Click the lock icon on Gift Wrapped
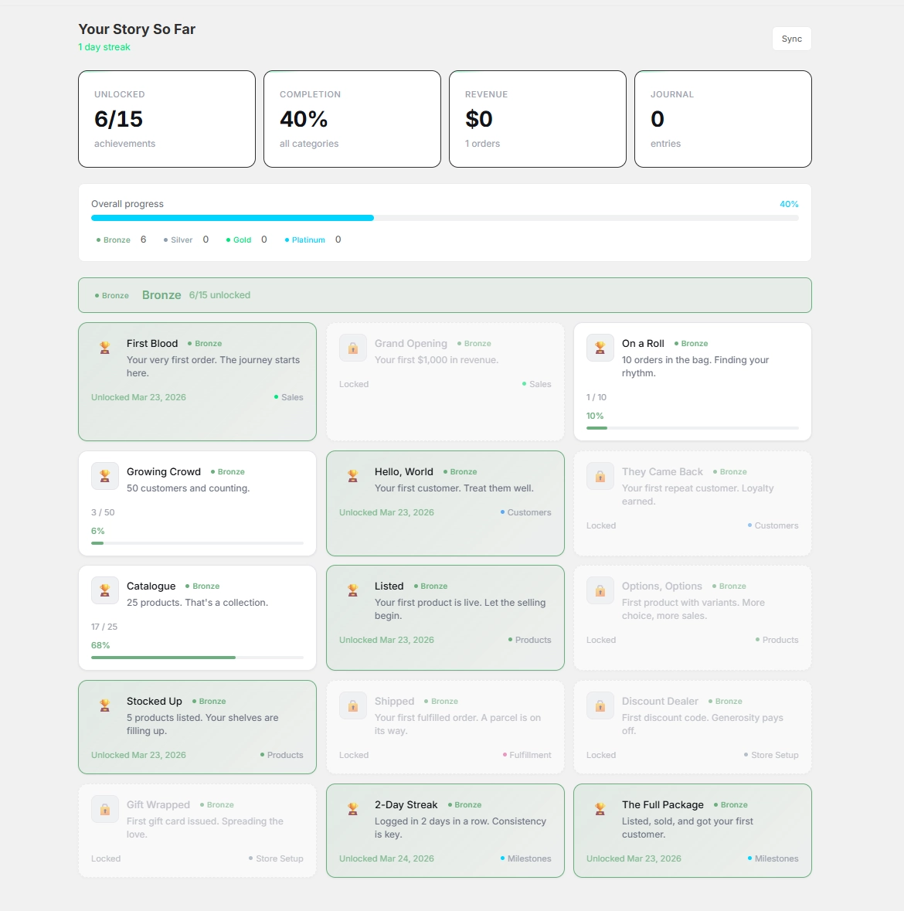 click(104, 809)
